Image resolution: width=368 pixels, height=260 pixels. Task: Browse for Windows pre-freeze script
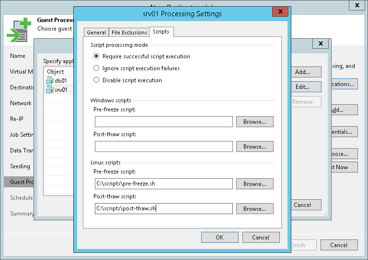click(x=254, y=122)
